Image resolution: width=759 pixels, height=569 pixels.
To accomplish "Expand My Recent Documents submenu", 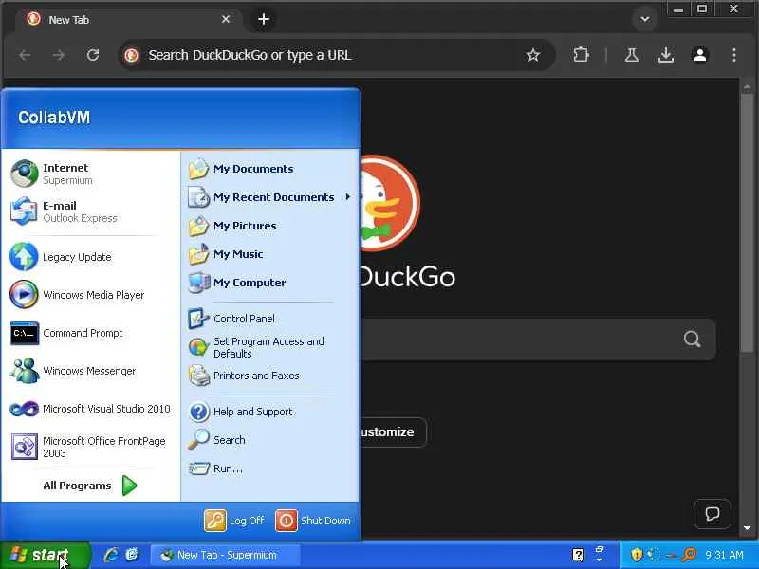I will (x=269, y=197).
